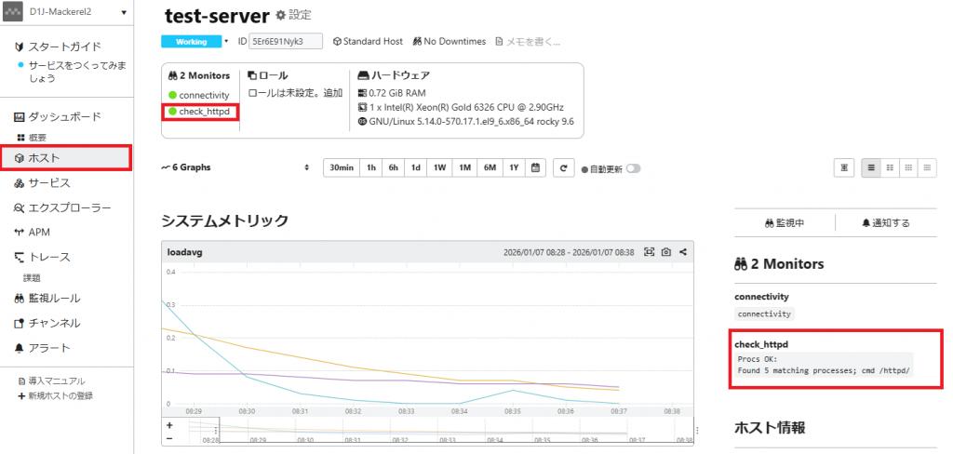Reload graphs with the refresh icon

click(x=563, y=167)
